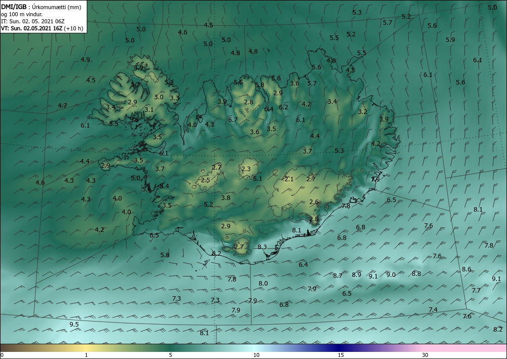Click the color scale tick label '30'

click(425, 355)
